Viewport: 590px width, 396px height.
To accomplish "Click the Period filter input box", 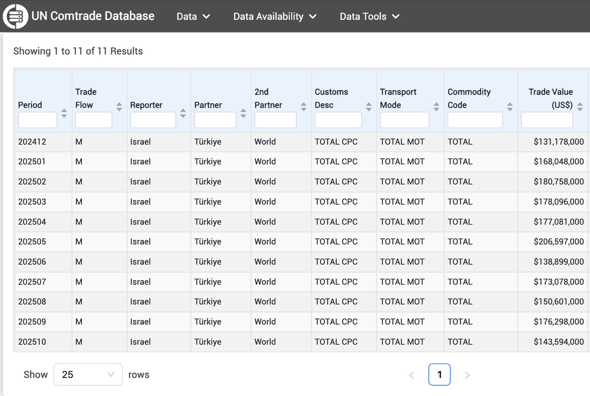I will tap(37, 120).
